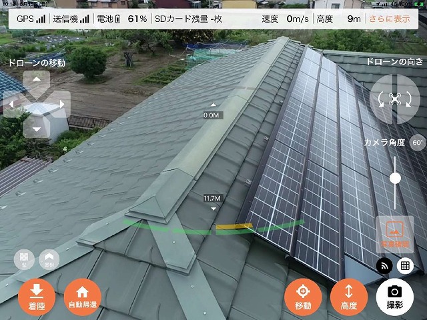427x320 pixels.
Task: Click the さらに表示 show more link
Action: pos(390,19)
